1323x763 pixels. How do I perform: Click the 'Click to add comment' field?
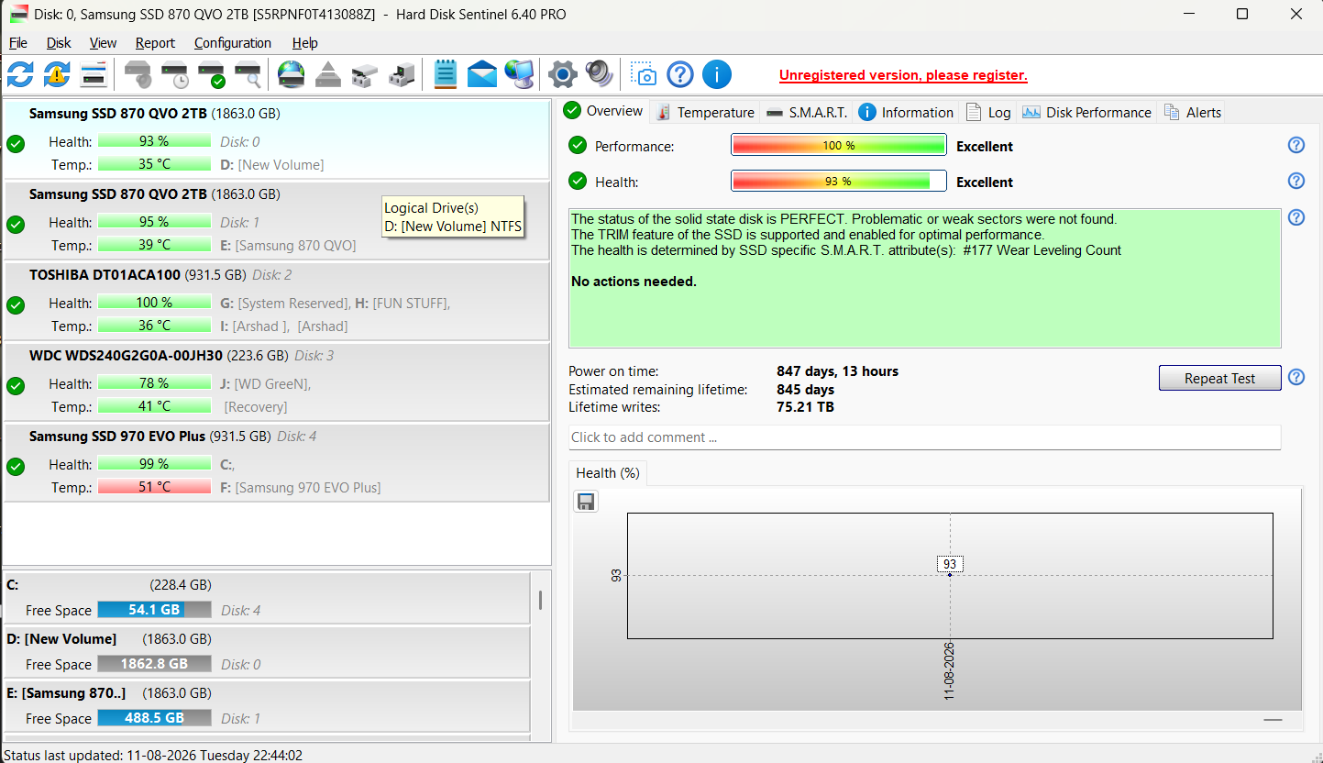(x=924, y=437)
